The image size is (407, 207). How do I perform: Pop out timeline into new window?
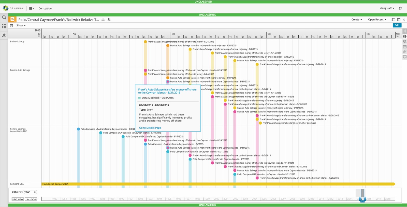(x=394, y=20)
